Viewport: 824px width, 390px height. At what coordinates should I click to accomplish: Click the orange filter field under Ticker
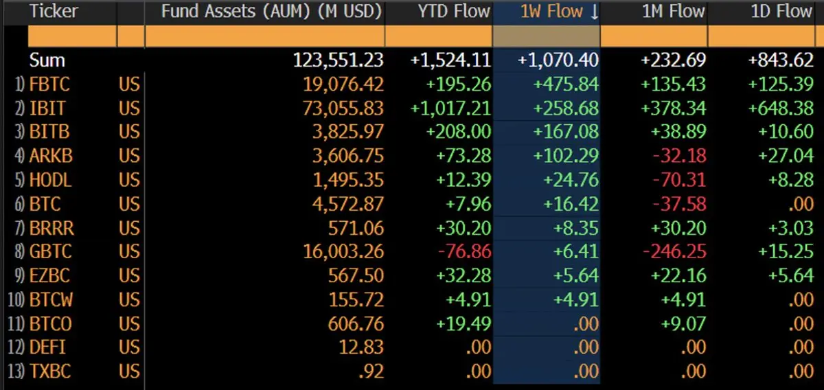(72, 36)
